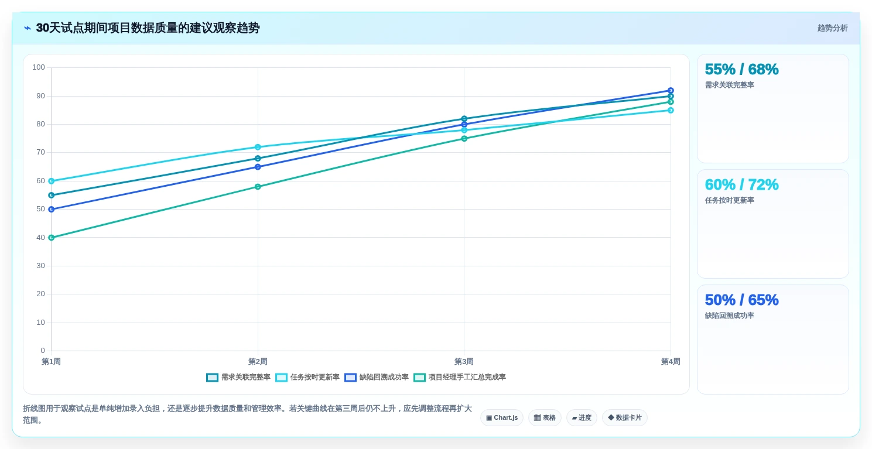Screen dimensions: 872x449
Task: Click 需求关联完整率 data point at 第2周 (68)
Action: click(258, 159)
